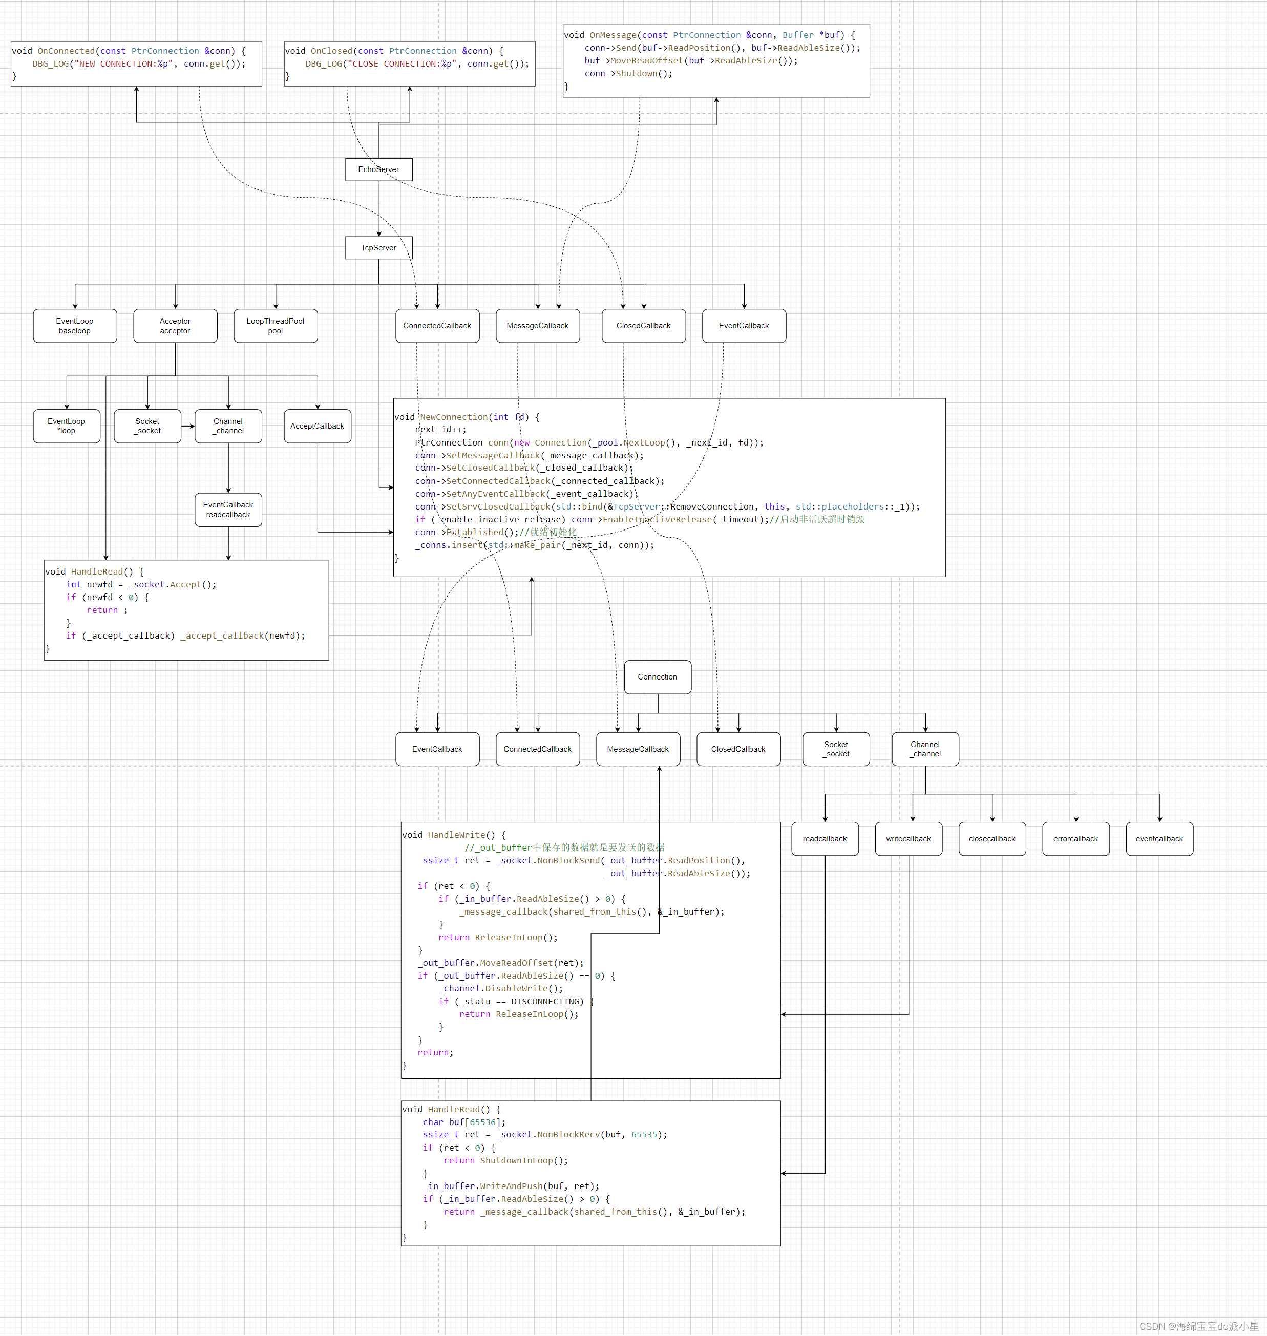Click the NEW CONNECTION DBG_LOG line
The width and height of the screenshot is (1267, 1336).
coord(139,64)
